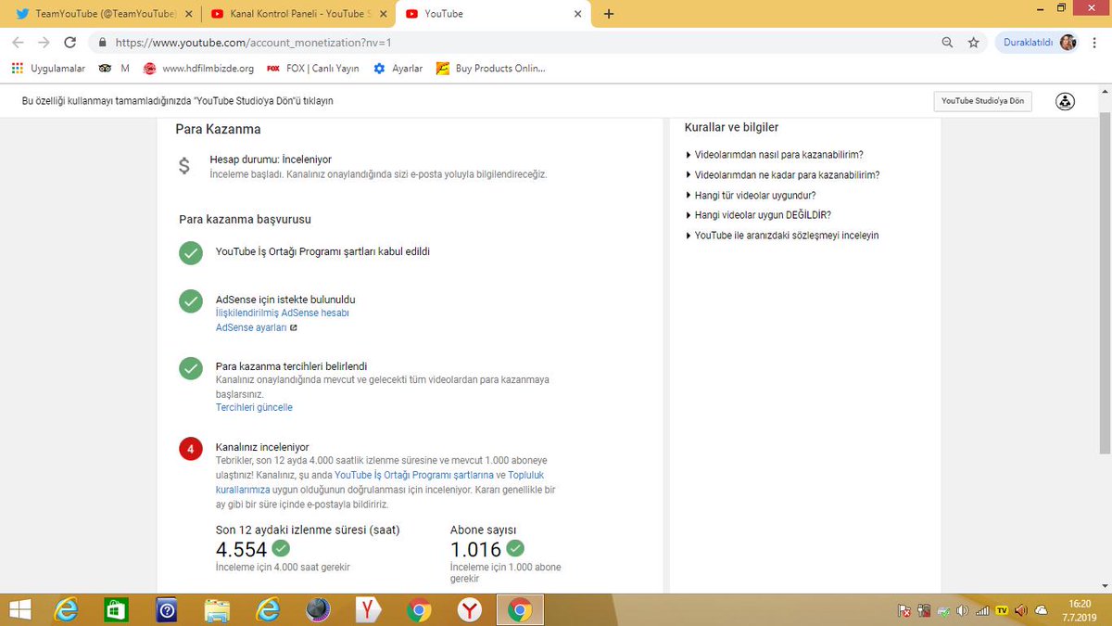Click the watch hours value 4.554
The image size is (1112, 626).
pyautogui.click(x=241, y=550)
